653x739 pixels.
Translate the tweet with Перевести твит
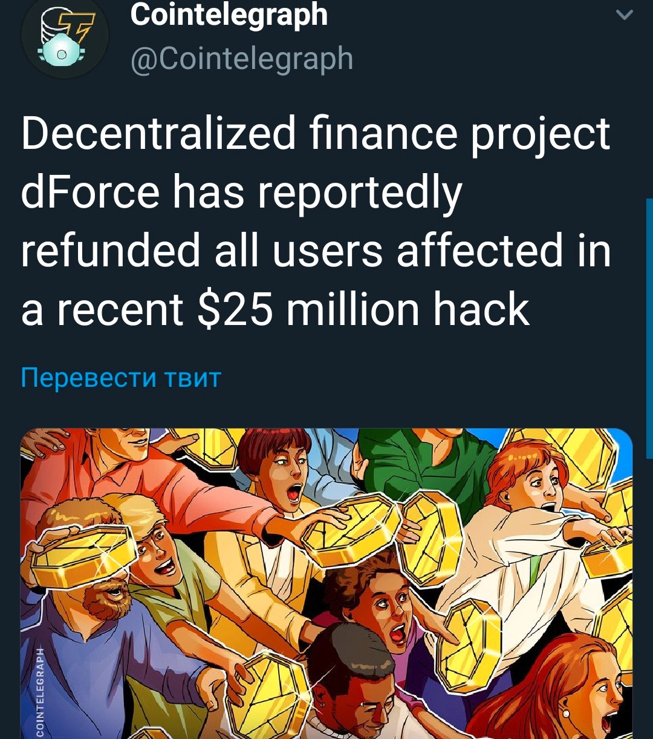tap(121, 378)
